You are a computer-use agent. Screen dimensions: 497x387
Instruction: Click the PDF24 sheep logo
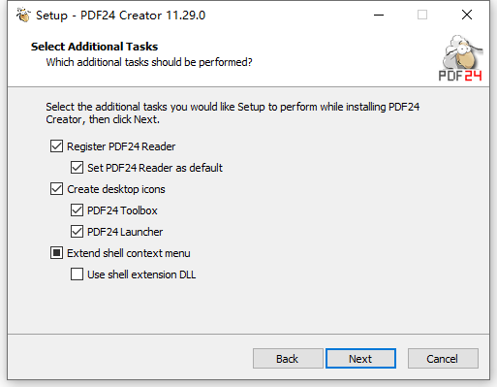pyautogui.click(x=461, y=58)
